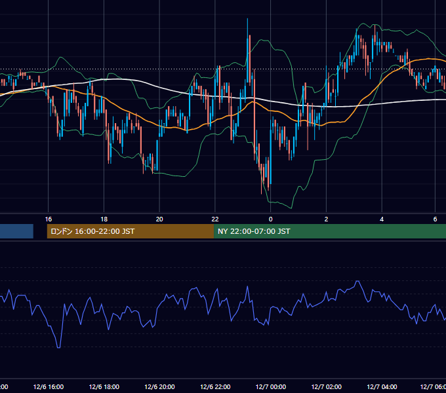
Task: Click the 12/7 00:00 date label
Action: pyautogui.click(x=270, y=387)
